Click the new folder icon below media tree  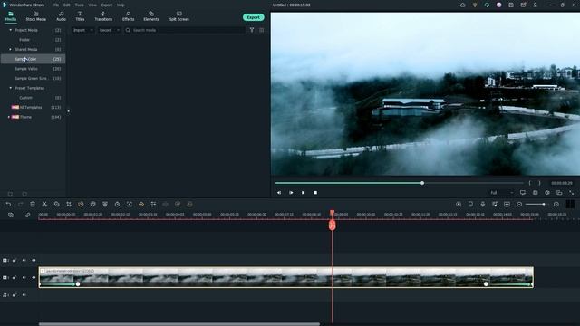tap(10, 194)
